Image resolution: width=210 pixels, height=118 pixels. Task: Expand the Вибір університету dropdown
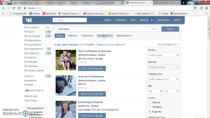tap(164, 79)
